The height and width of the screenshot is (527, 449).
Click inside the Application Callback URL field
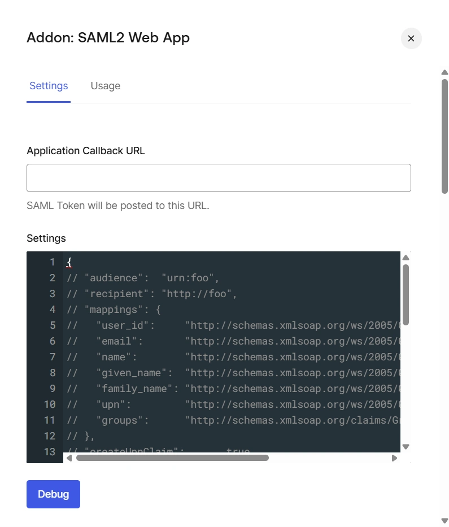click(x=219, y=177)
